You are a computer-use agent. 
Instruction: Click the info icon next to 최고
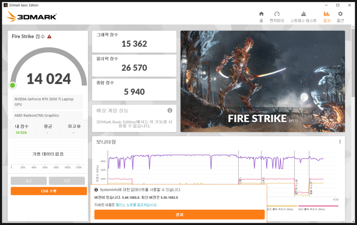pos(79,126)
